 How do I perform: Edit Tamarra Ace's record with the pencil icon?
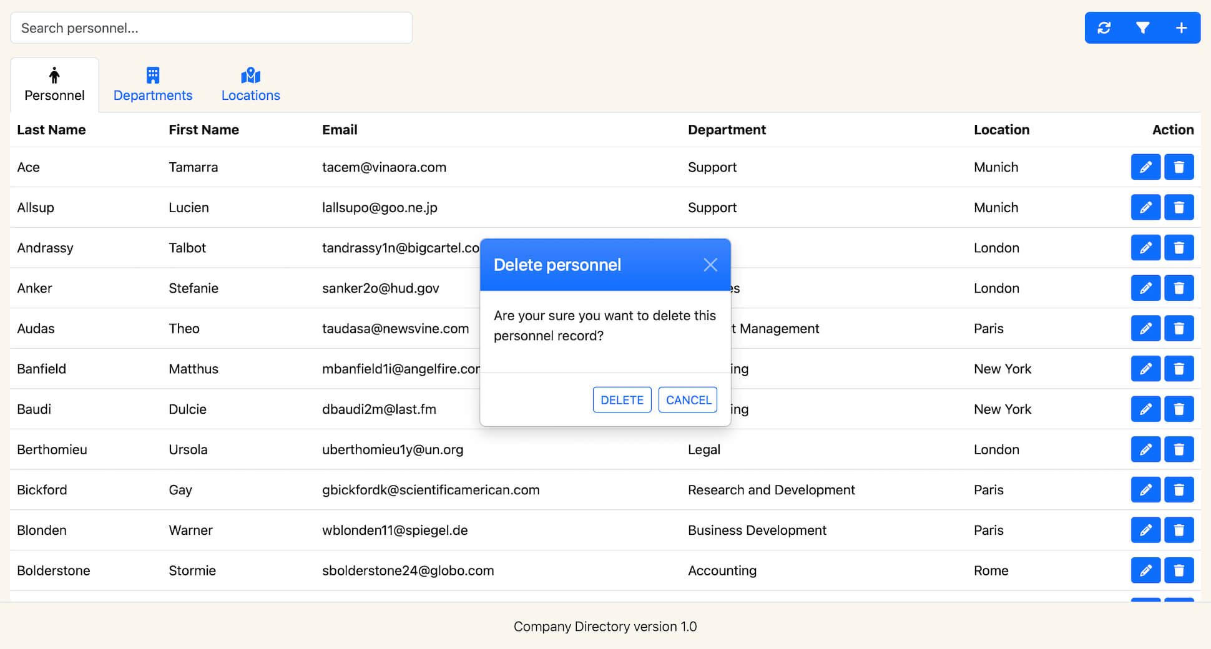(1145, 167)
